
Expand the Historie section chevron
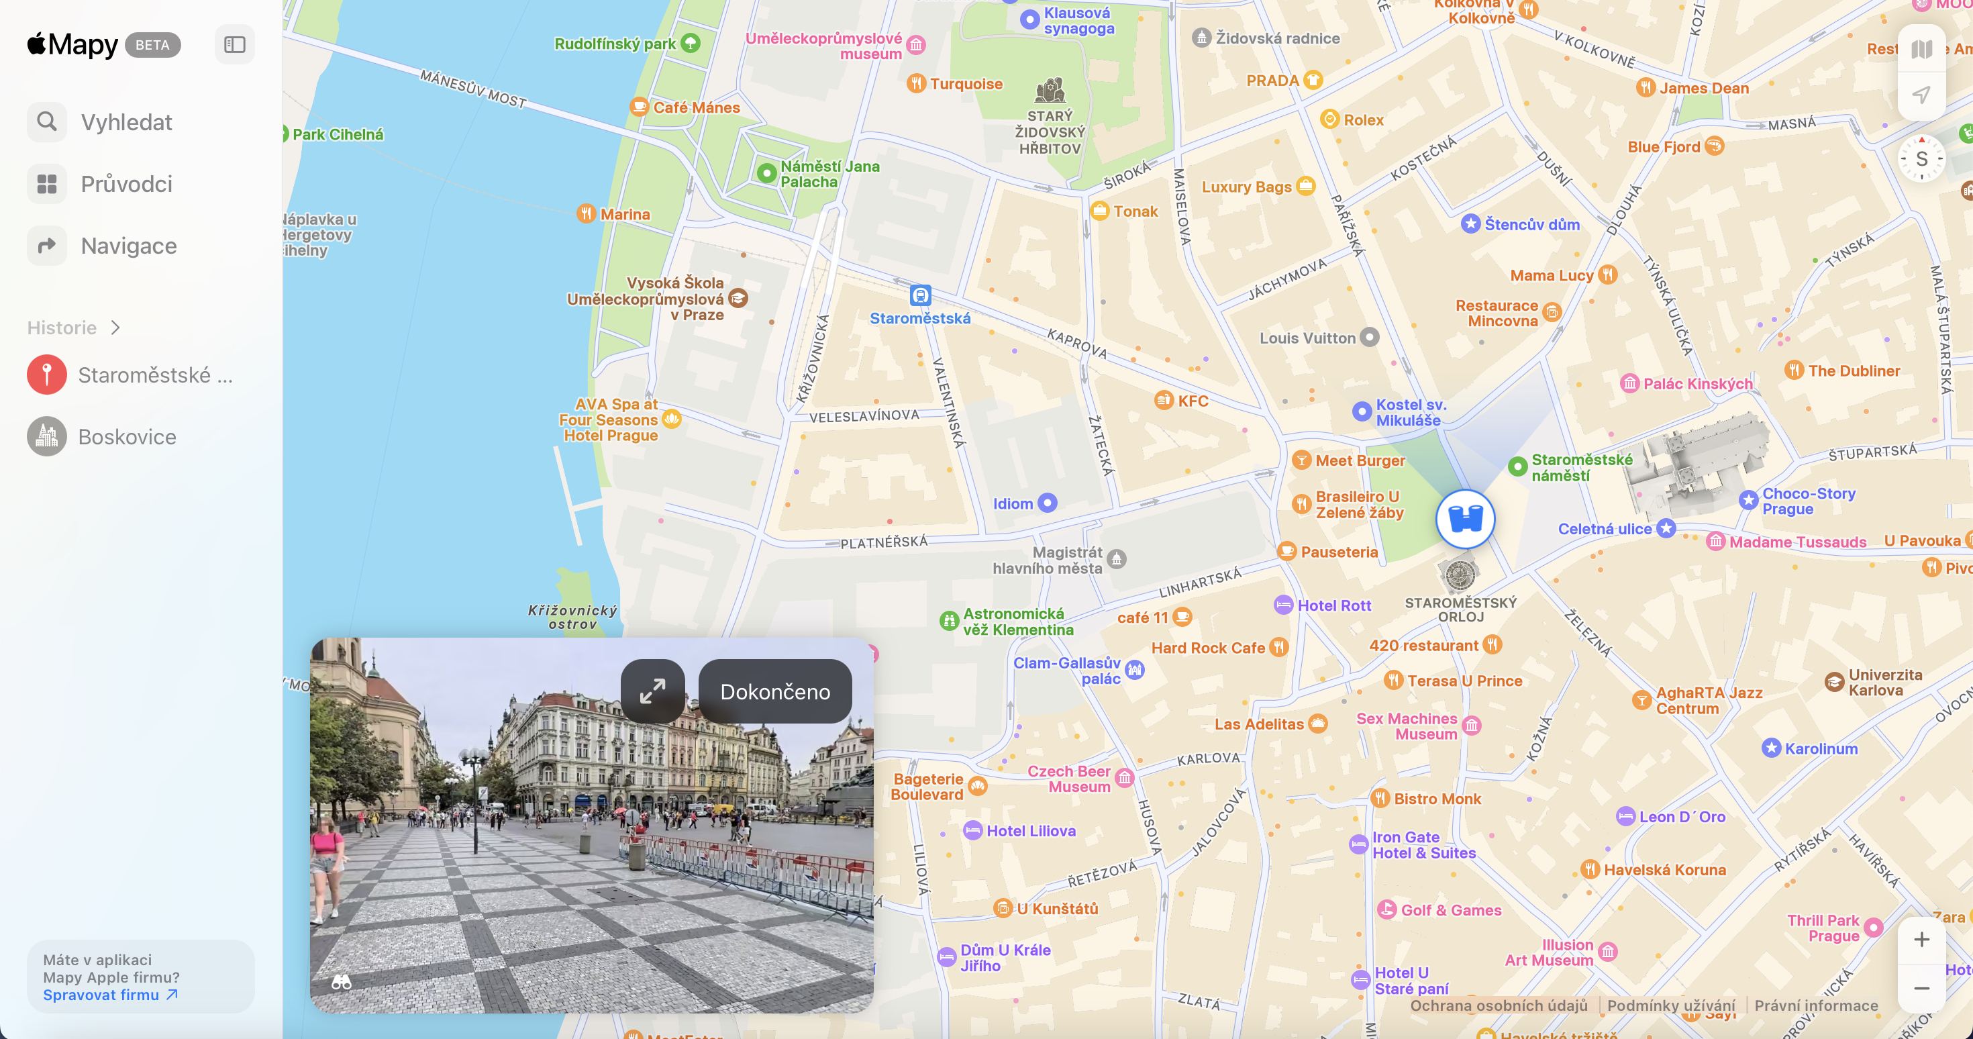(x=115, y=328)
